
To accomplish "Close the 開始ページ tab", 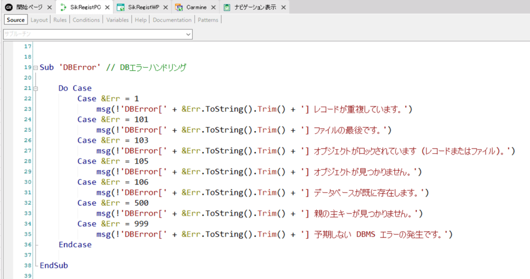I will 49,7.
